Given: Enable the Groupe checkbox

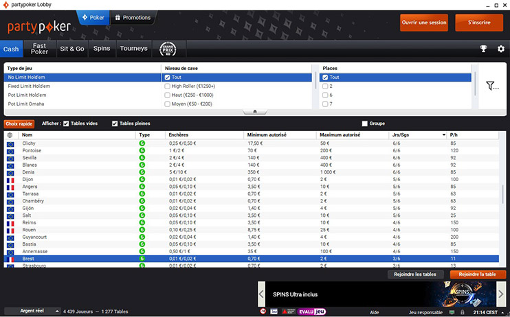Looking at the screenshot, I should tap(364, 124).
